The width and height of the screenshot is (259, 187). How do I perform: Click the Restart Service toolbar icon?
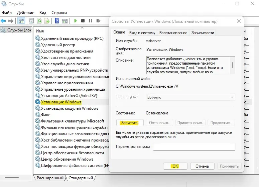point(98,21)
